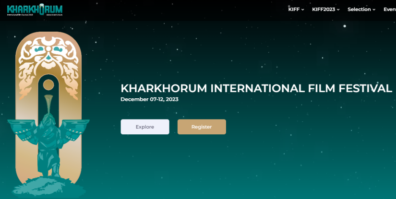The image size is (396, 199).
Task: Open the Selection menu
Action: 361,9
